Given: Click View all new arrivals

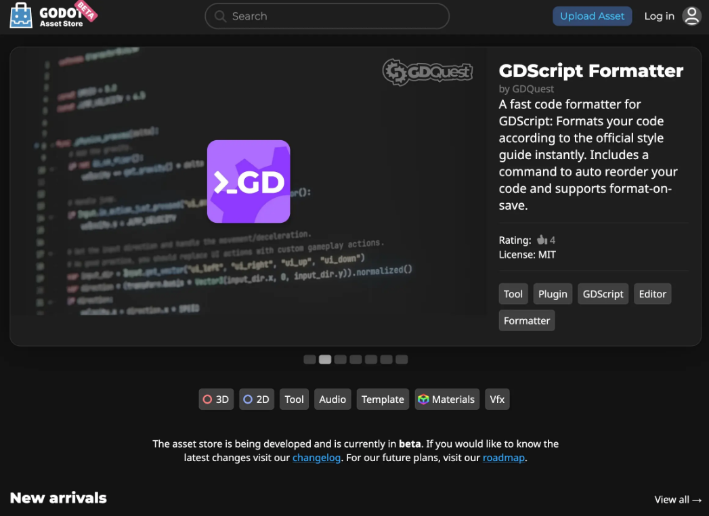Looking at the screenshot, I should (x=678, y=500).
